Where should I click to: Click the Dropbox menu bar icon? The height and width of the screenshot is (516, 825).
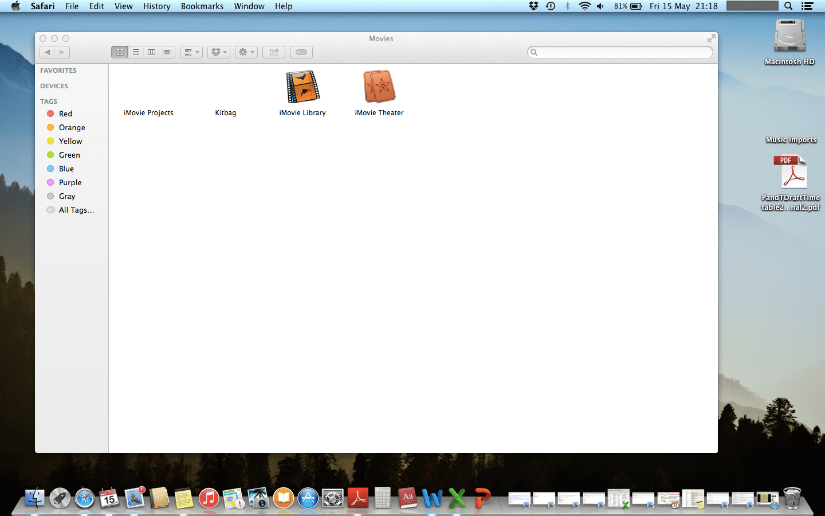pos(533,6)
